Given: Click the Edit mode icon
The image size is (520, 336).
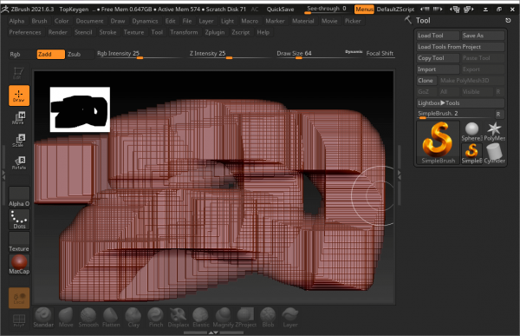Looking at the screenshot, I should point(18,73).
